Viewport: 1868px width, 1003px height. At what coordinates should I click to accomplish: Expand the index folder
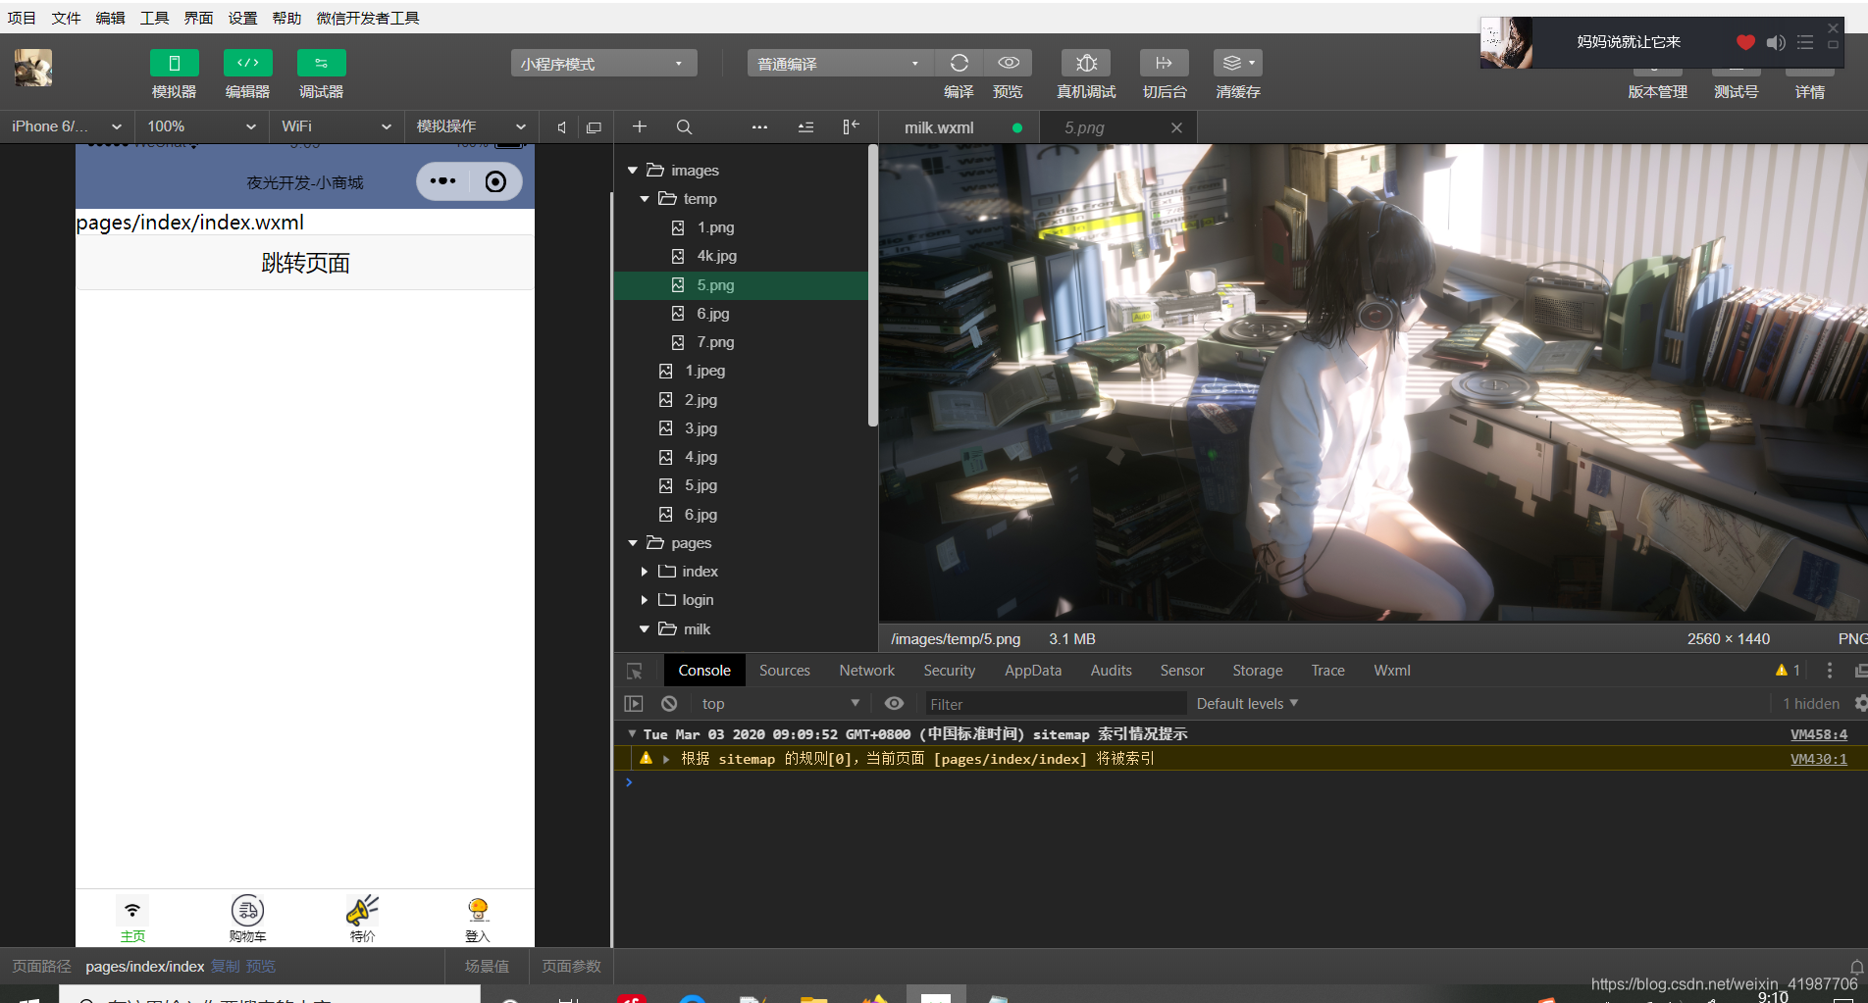click(645, 572)
